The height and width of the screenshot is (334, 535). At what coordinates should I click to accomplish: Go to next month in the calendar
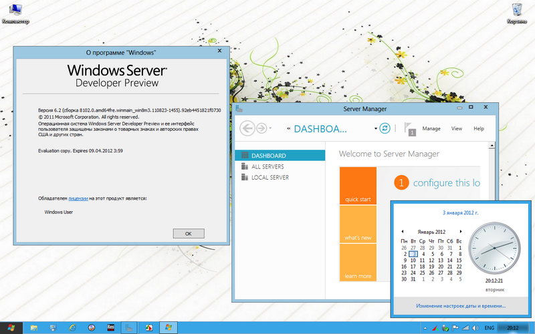[461, 231]
